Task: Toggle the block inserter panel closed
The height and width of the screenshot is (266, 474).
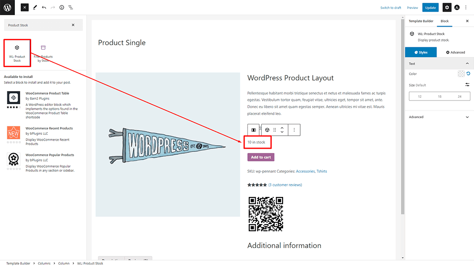Action: pos(24,8)
